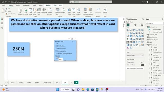Switch to Q 2 page tab

(x=71, y=82)
